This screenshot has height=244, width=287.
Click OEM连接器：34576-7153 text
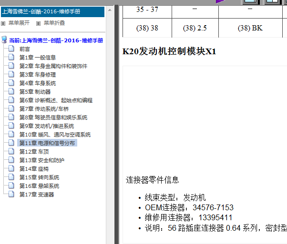coord(189,207)
